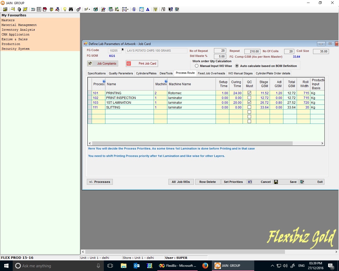339x271 pixels.
Task: Click the exit door toolbar icon
Action: tap(177, 9)
